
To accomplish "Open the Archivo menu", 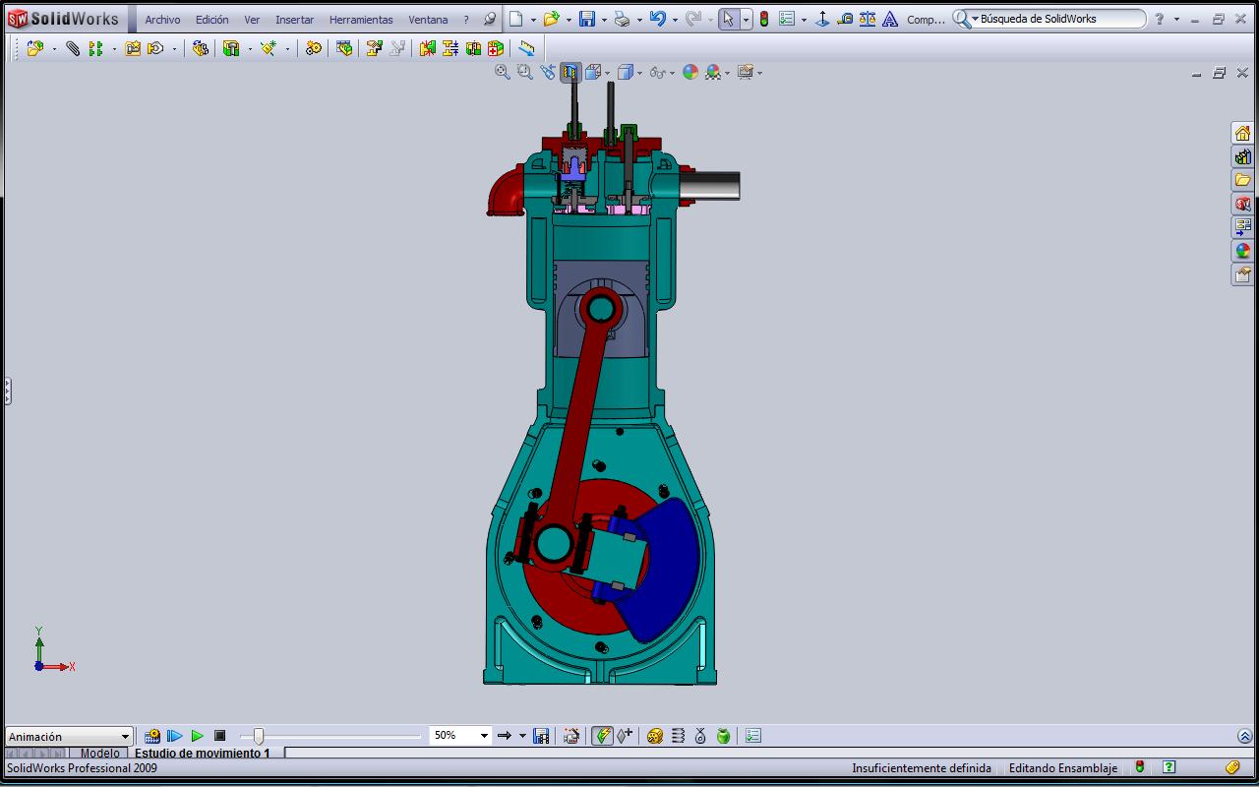I will coord(162,19).
